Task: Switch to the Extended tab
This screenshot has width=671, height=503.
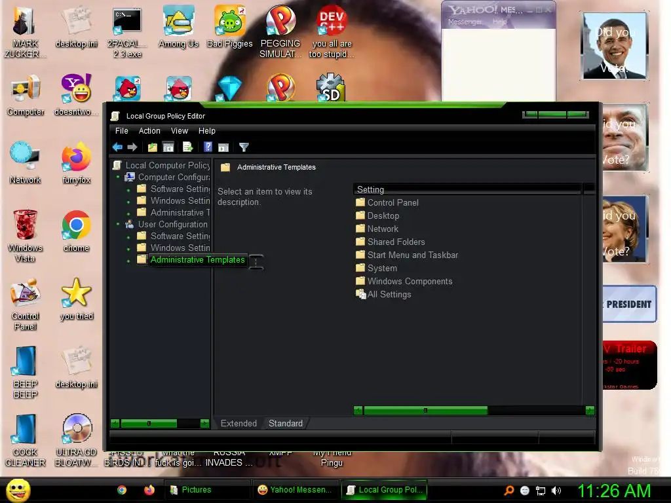Action: tap(239, 424)
